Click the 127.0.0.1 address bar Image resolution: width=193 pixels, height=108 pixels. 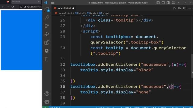(34, 7)
